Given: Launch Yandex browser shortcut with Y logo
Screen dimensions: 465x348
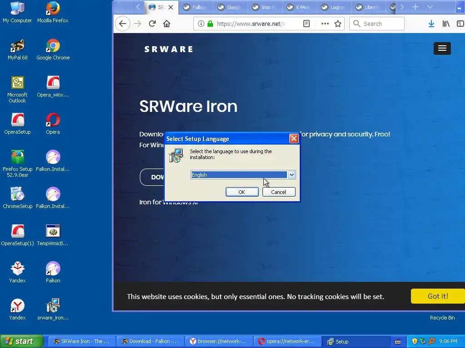Looking at the screenshot, I should tap(17, 309).
